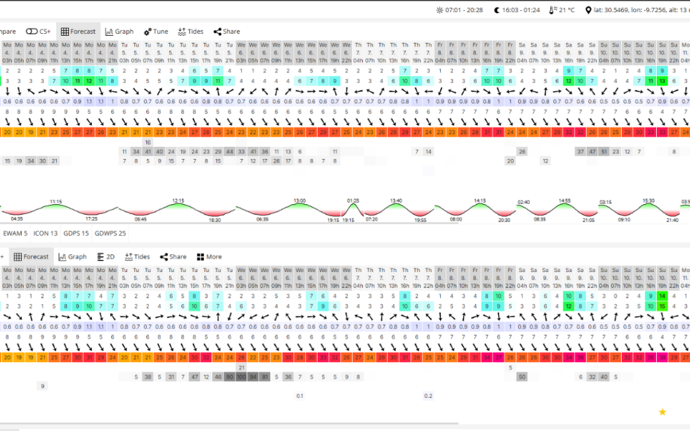Click the 01:25 tide peak label
This screenshot has height=431, width=690.
click(x=353, y=200)
